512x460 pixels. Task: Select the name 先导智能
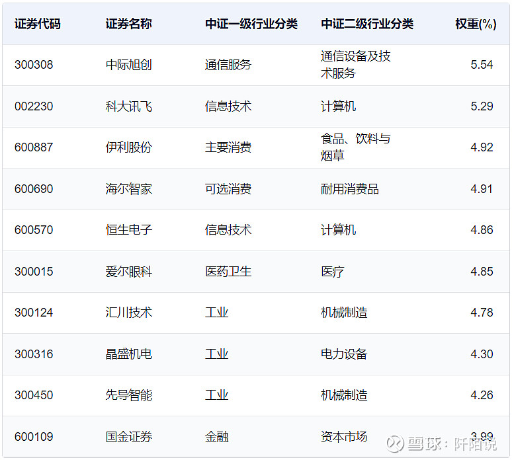pos(128,395)
